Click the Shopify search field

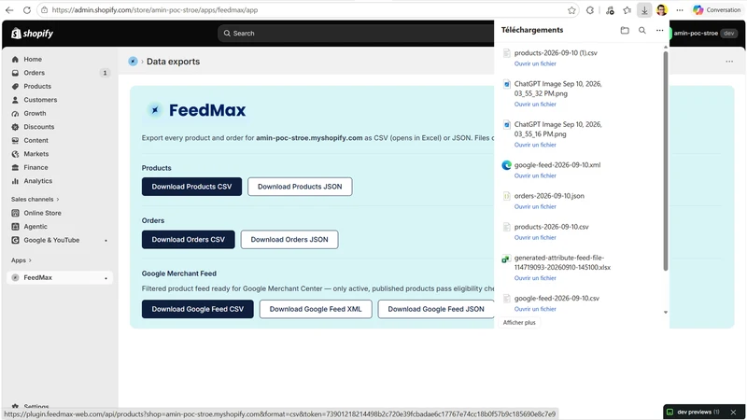pyautogui.click(x=356, y=34)
